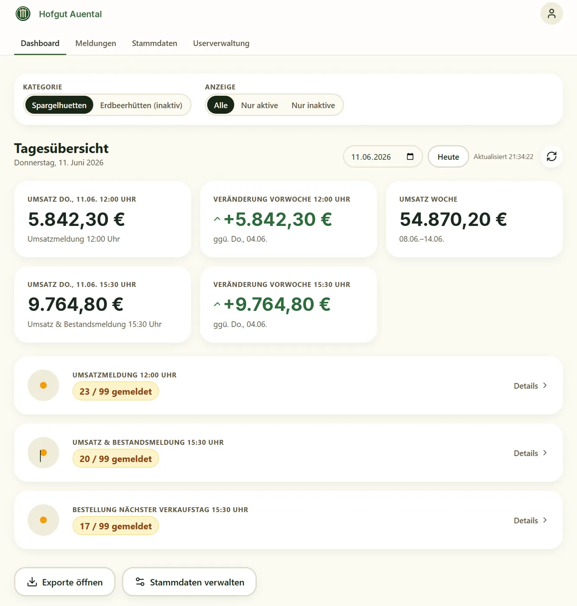
Task: Refresh the dashboard data
Action: pyautogui.click(x=551, y=157)
